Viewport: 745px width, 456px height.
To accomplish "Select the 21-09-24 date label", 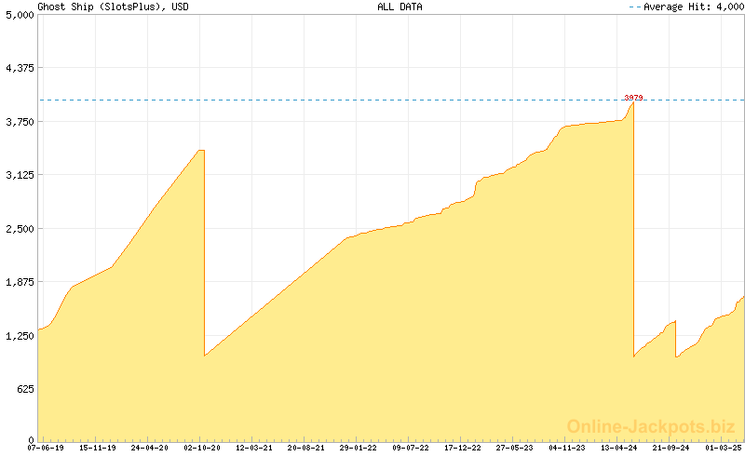I will pos(671,448).
